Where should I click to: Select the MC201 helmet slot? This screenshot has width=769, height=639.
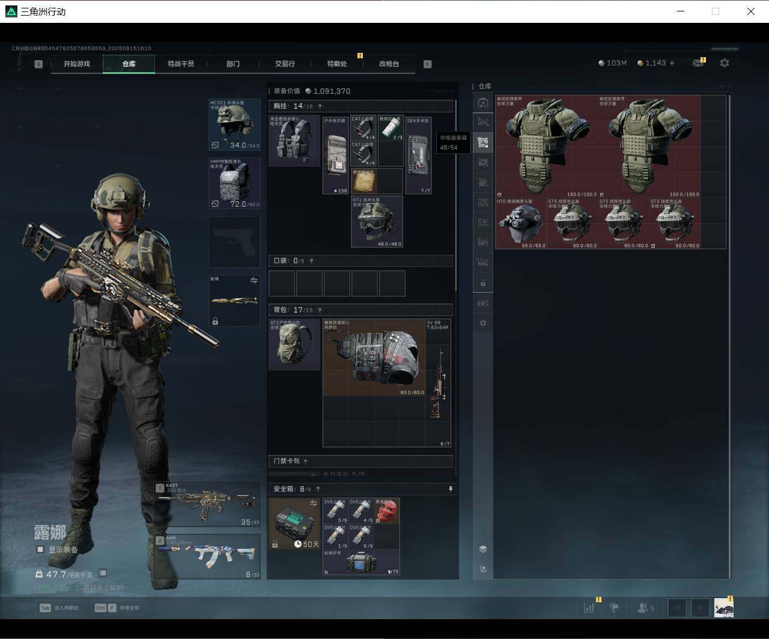point(234,124)
